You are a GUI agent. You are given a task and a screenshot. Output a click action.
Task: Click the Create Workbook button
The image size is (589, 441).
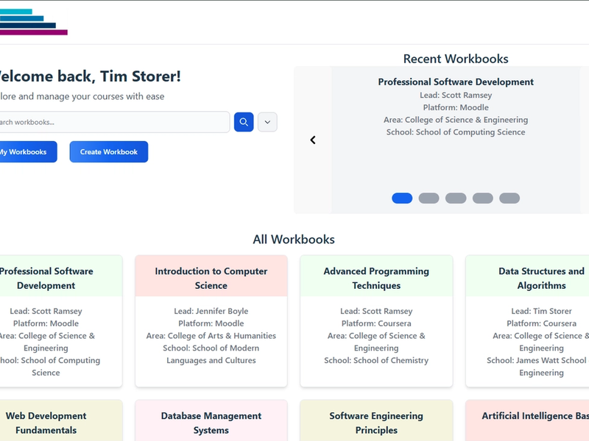[x=108, y=151]
